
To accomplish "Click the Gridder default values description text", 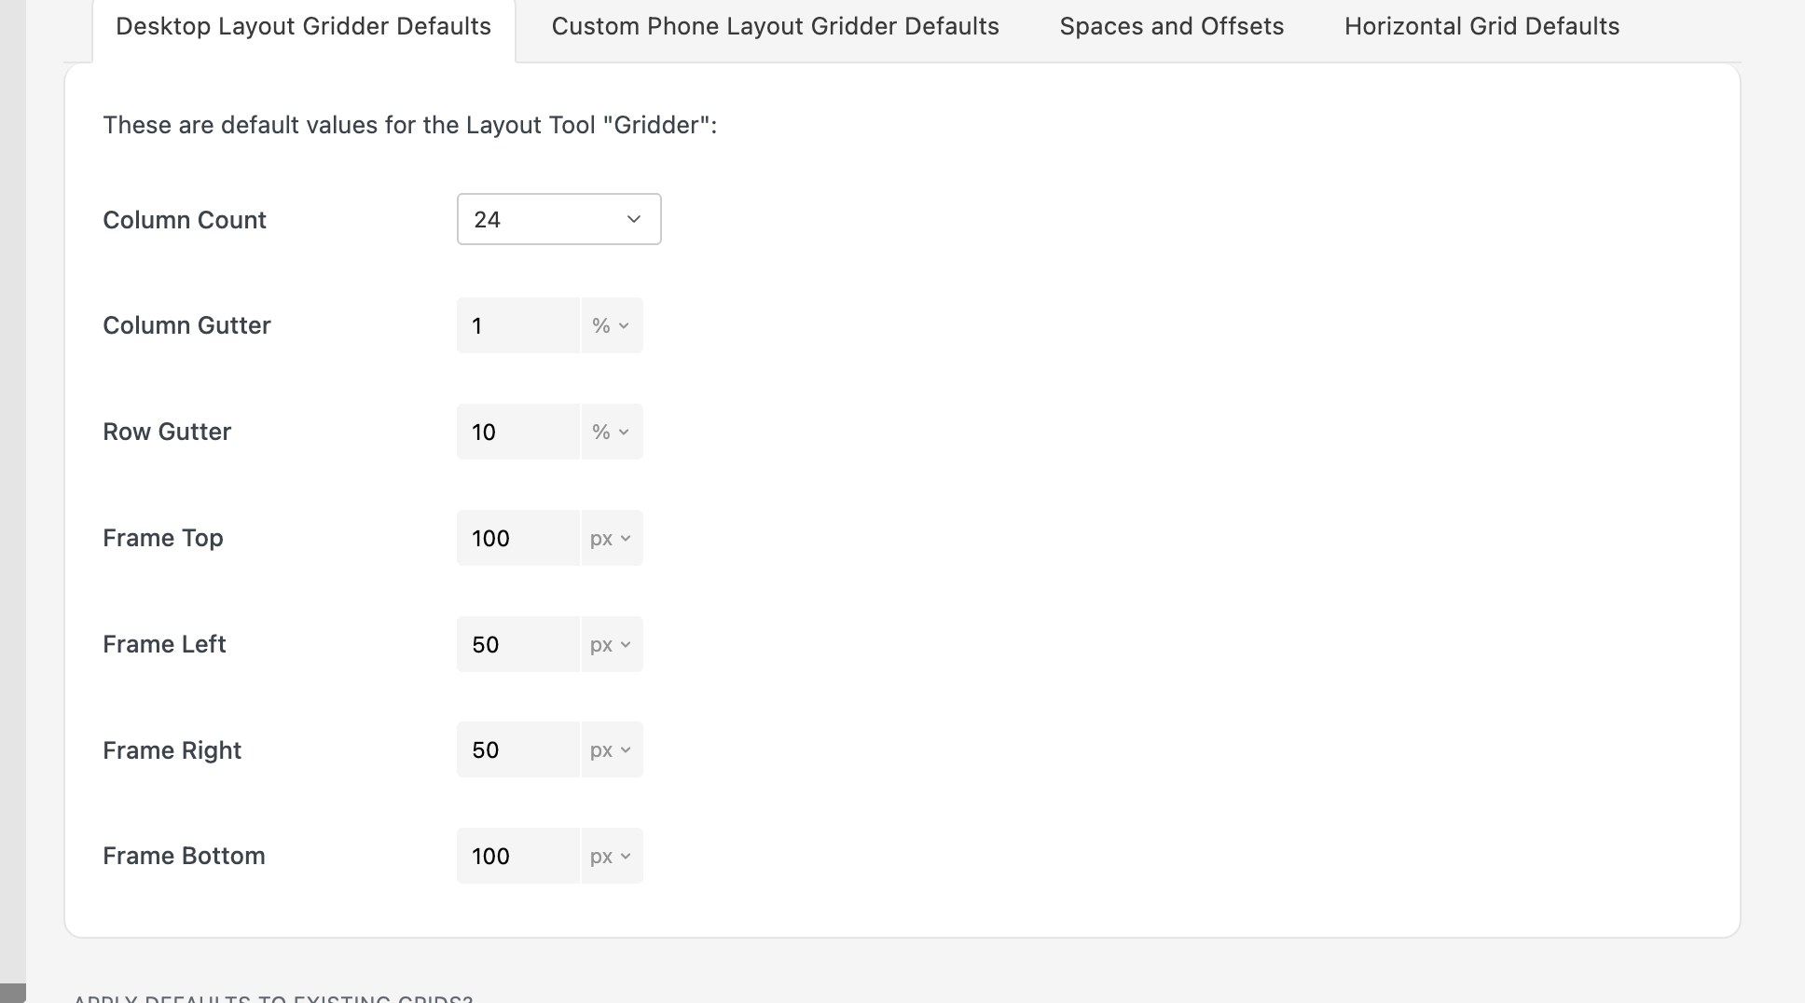I will (x=410, y=125).
